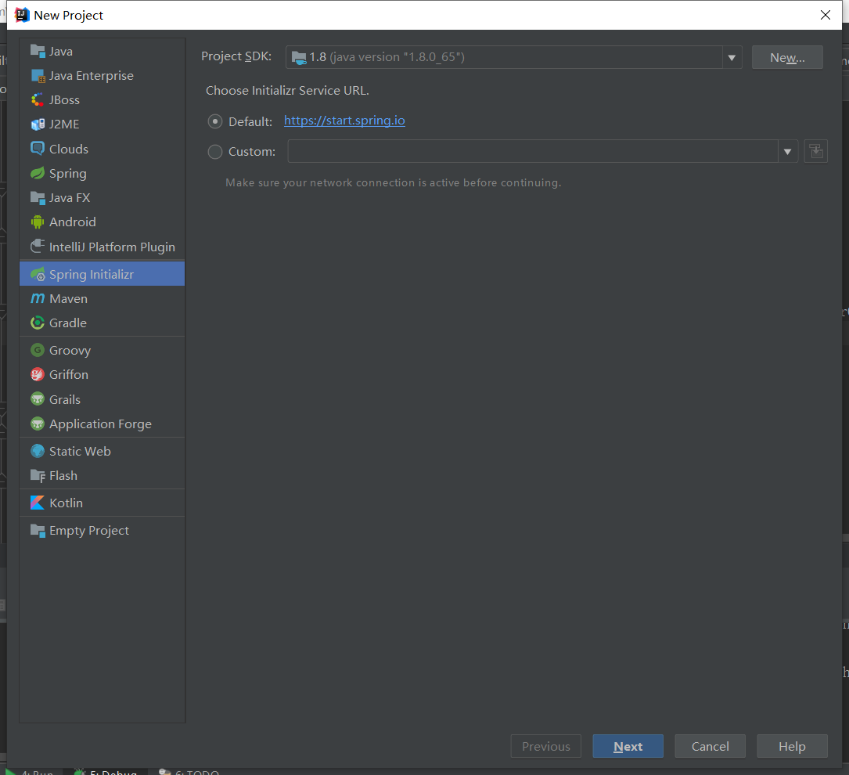Pick Maven project type label

[68, 299]
